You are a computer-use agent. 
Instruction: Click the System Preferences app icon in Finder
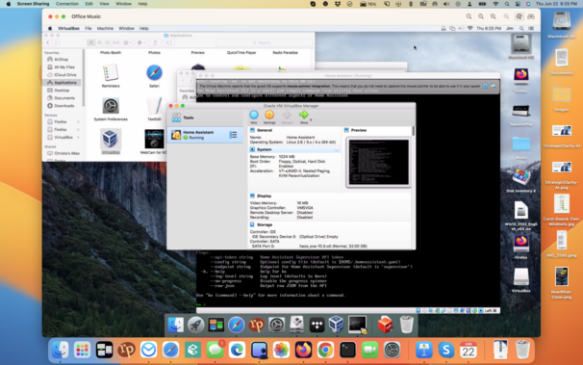tap(111, 106)
